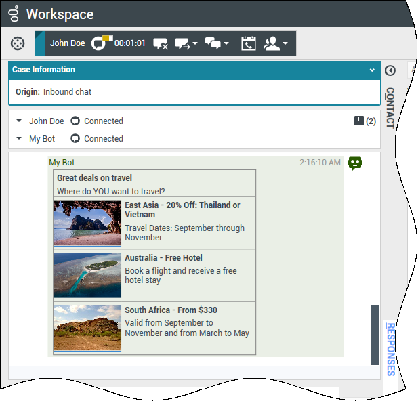Click the chat consultation icon
This screenshot has width=418, height=401.
(213, 43)
